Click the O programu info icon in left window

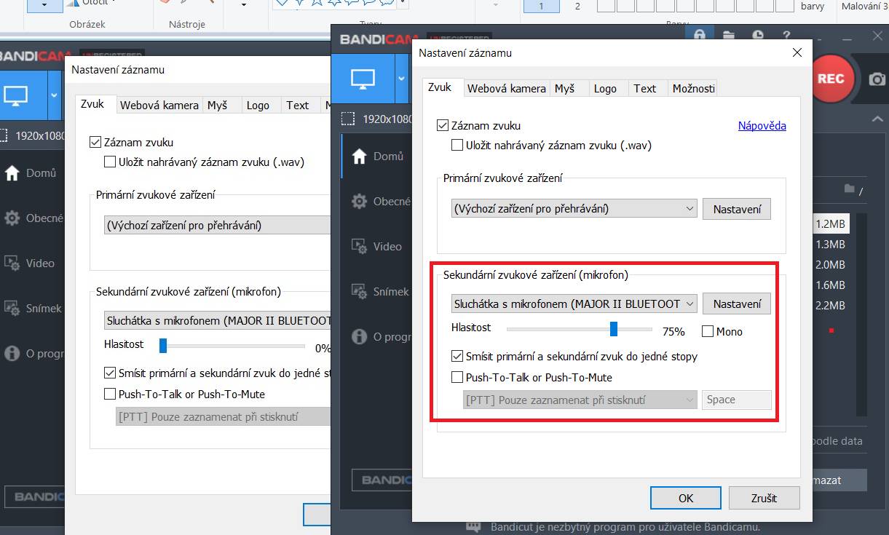coord(12,353)
